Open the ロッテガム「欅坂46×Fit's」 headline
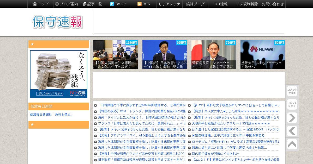This screenshot has width=313, height=164. [x=236, y=142]
